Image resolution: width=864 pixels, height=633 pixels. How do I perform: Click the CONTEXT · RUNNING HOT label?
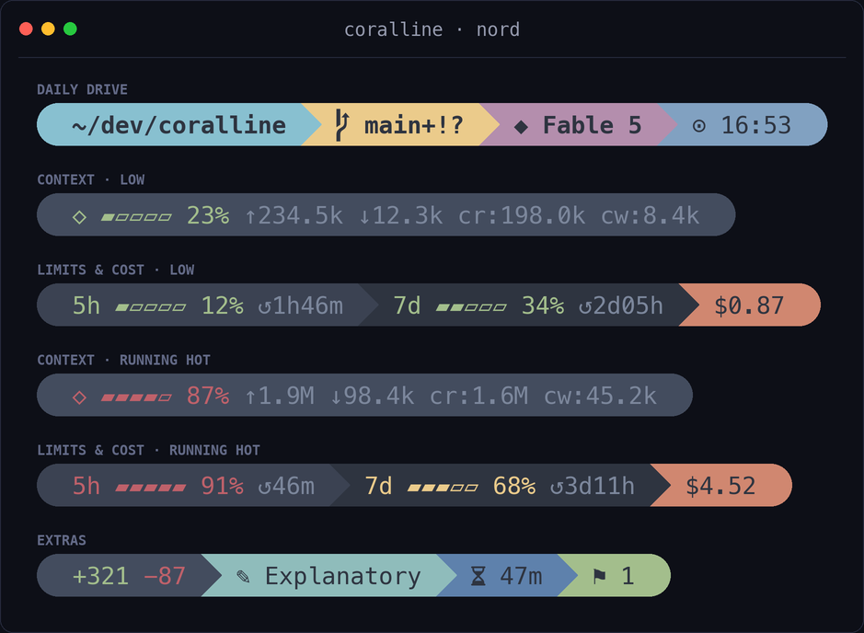(x=123, y=360)
